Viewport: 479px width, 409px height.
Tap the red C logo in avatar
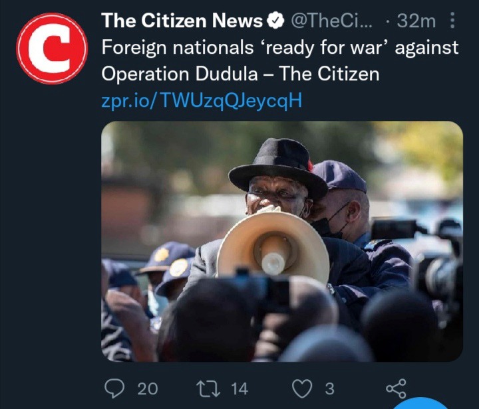coord(52,48)
